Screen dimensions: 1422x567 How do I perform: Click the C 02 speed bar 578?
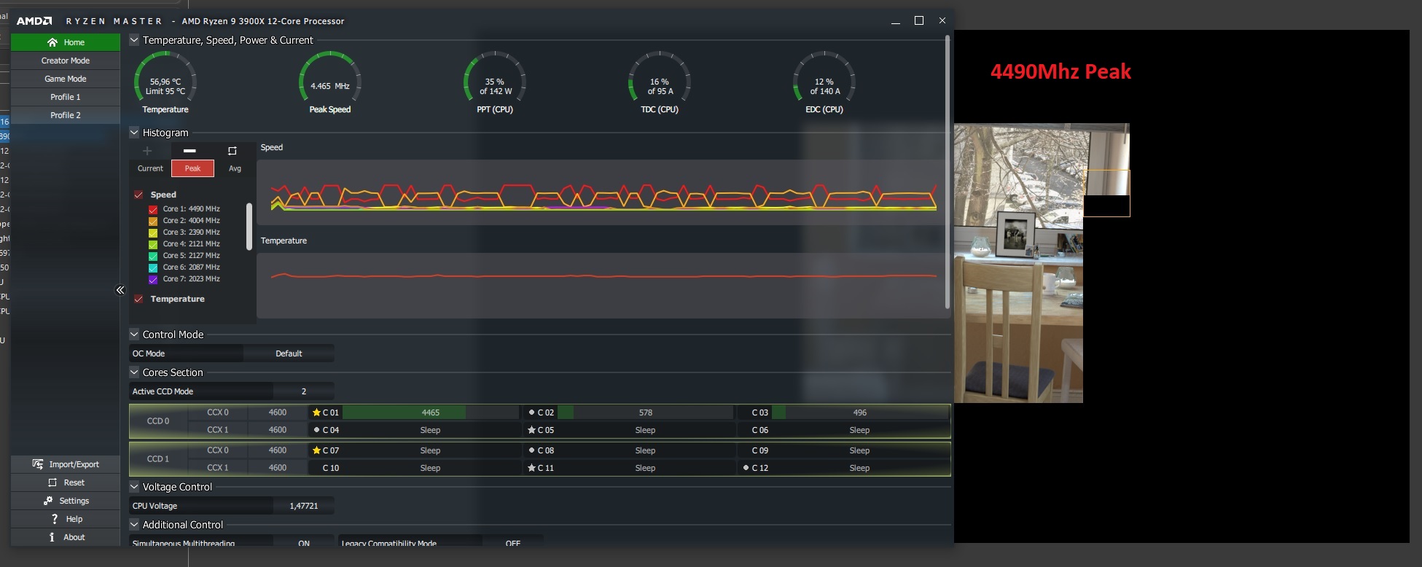[x=645, y=412]
